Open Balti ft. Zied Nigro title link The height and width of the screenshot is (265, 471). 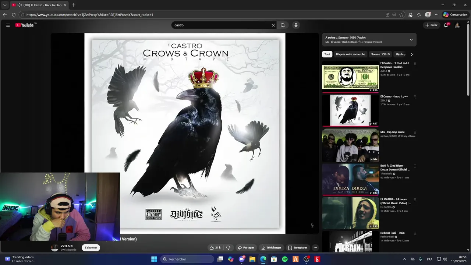[x=395, y=167]
